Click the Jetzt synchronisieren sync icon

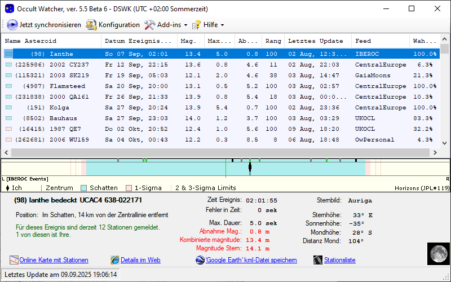pyautogui.click(x=12, y=25)
